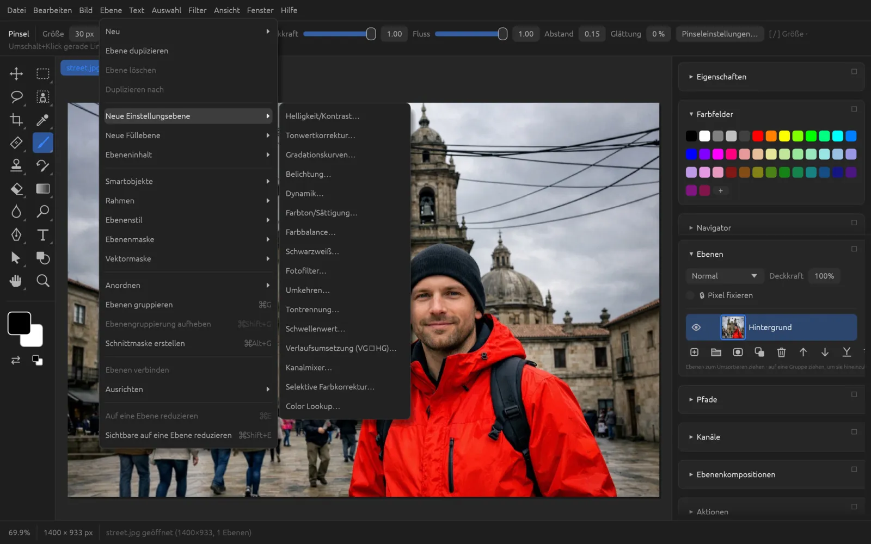Viewport: 871px width, 544px height.
Task: Select the Eyedropper tool
Action: [42, 120]
